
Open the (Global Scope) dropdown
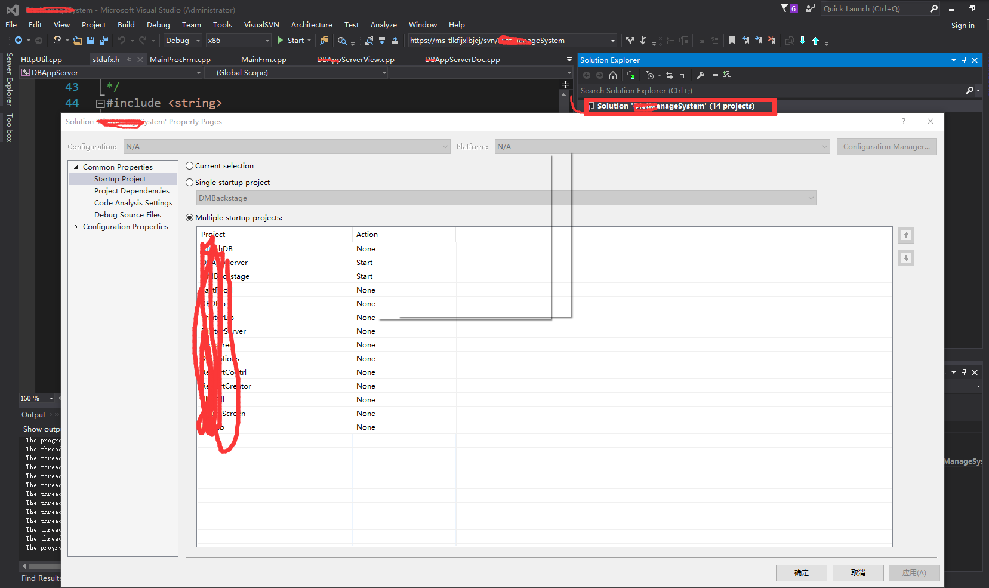click(296, 73)
